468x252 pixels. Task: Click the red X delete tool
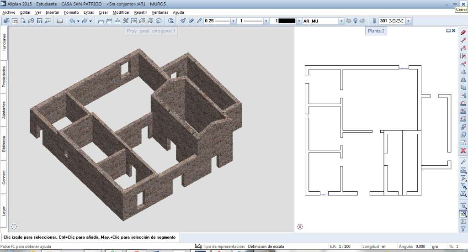tap(463, 151)
